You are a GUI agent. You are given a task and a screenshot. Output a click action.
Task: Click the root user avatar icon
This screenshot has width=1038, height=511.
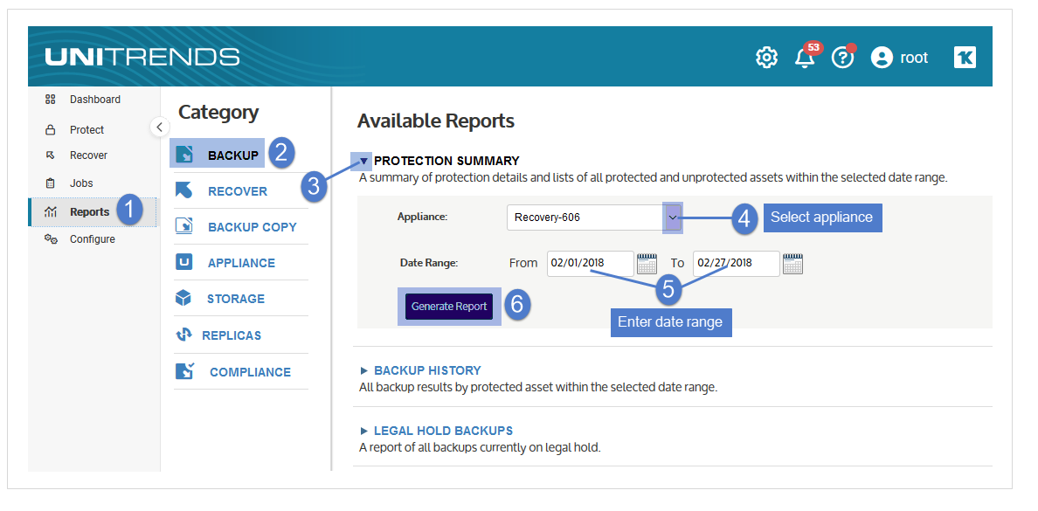click(x=882, y=58)
